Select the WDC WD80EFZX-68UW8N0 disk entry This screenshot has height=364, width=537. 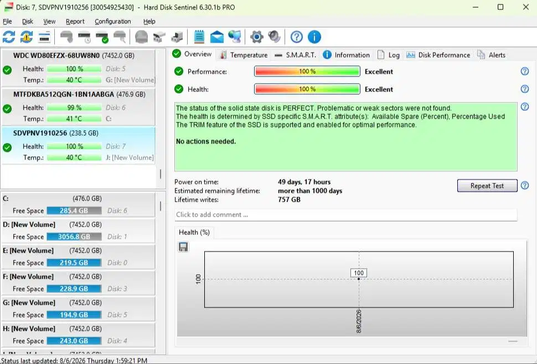coord(79,68)
